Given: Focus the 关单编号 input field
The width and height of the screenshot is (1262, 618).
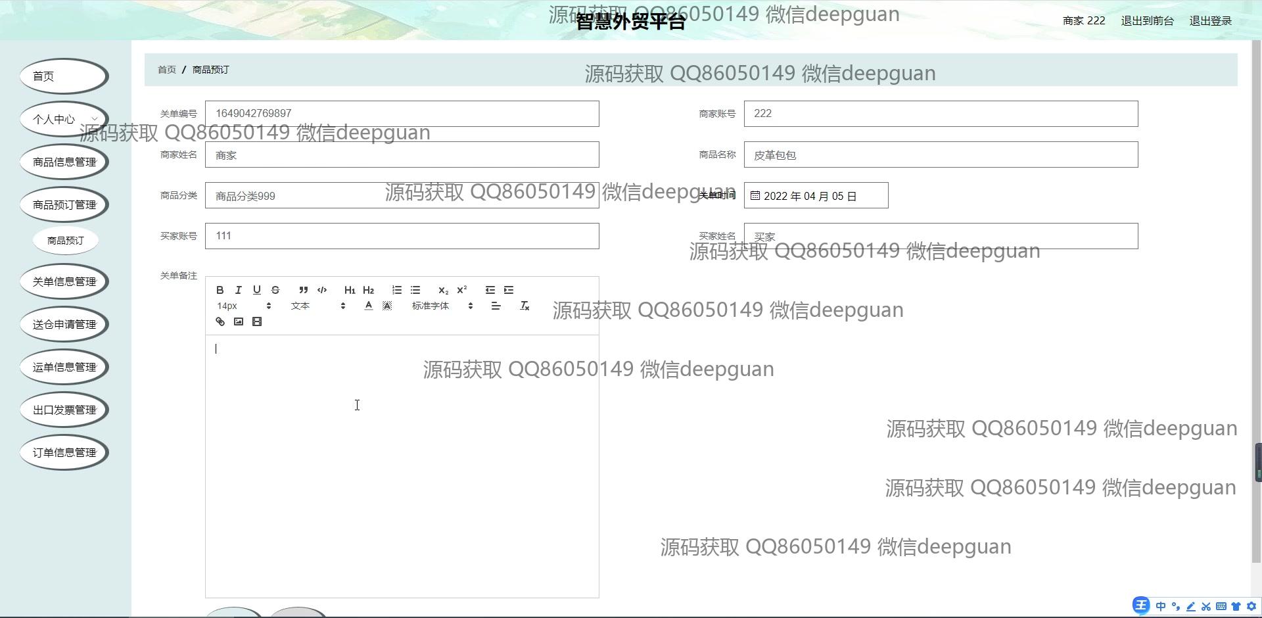Looking at the screenshot, I should pos(402,114).
